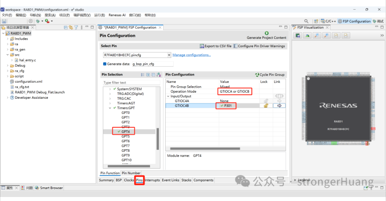
Task: Open the Stacks tab
Action: coord(186,180)
